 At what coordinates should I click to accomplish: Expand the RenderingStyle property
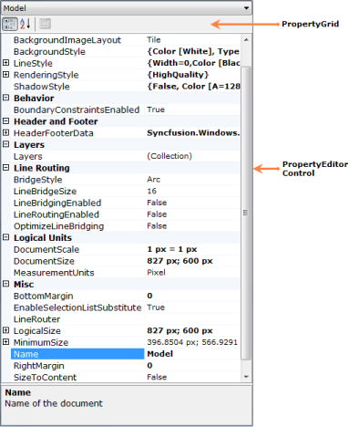point(5,75)
